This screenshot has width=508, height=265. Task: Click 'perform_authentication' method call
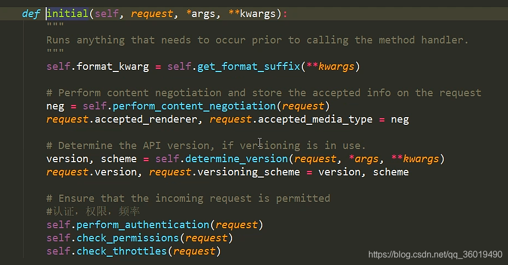coord(143,225)
